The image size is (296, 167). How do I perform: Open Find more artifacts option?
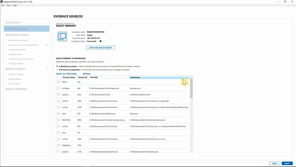(16, 63)
